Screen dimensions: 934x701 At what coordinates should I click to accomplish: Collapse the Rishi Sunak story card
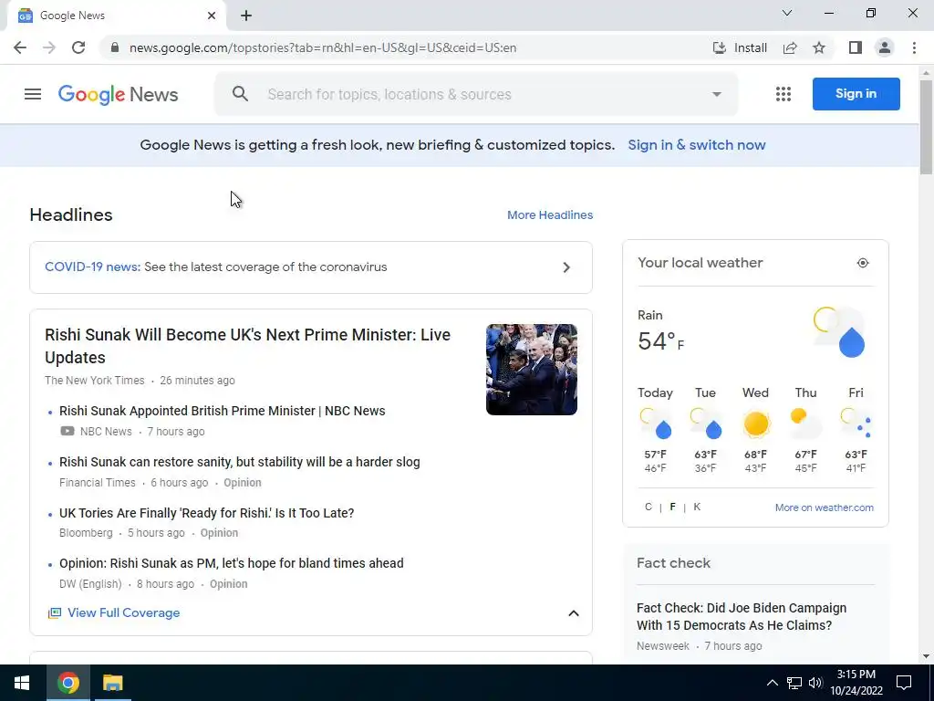(574, 613)
